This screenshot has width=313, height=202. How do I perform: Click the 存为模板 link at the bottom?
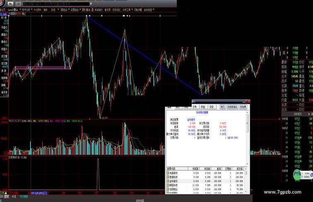[x=24, y=197]
